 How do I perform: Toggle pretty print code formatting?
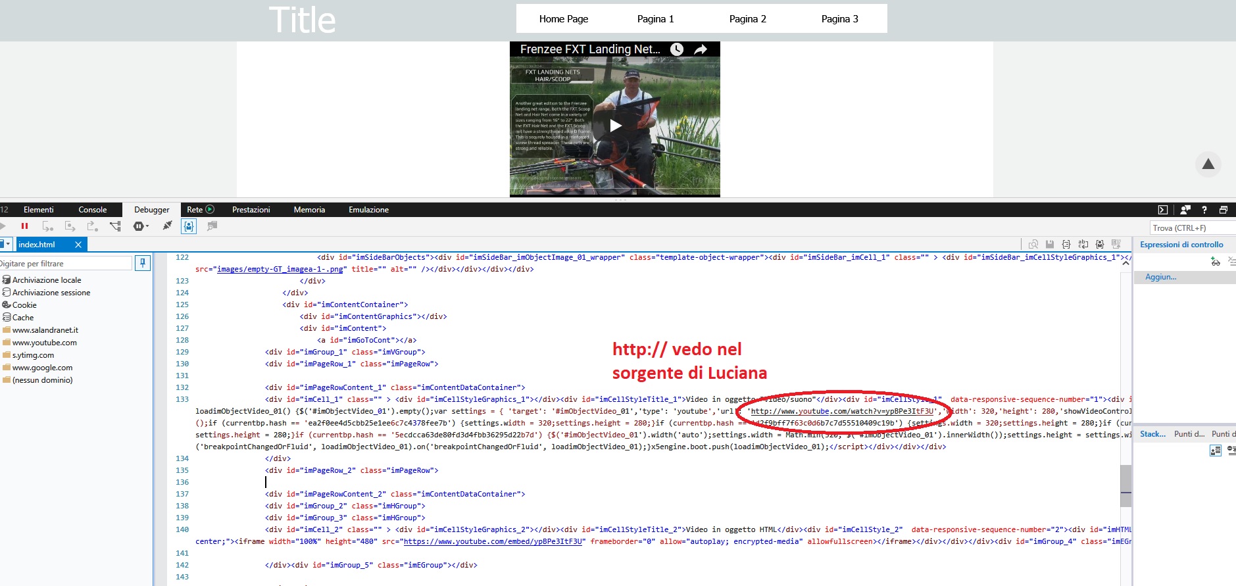[x=1066, y=244]
